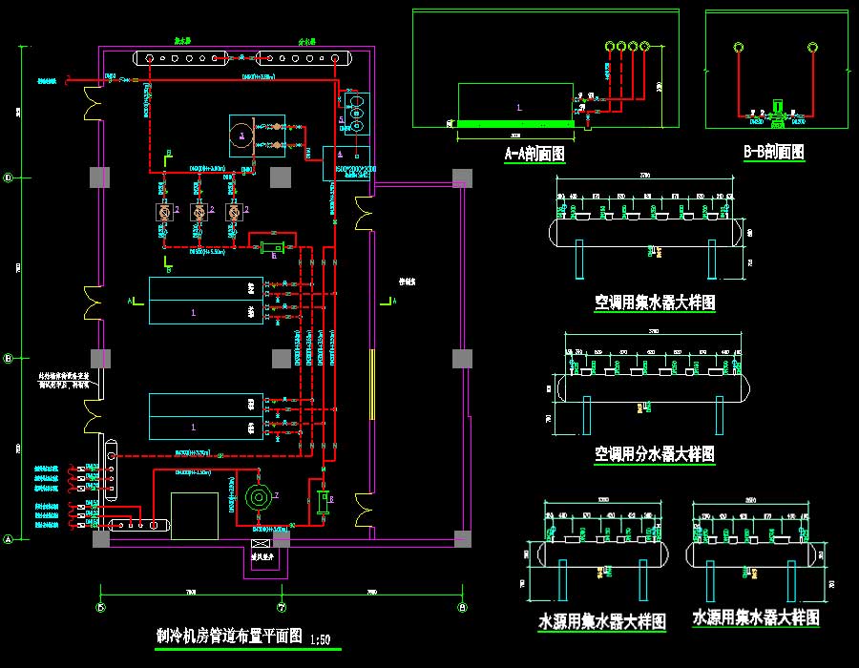Click the overall dimension above 空调用集水器 detail
Viewport: 859px width, 668px height.
(645, 176)
